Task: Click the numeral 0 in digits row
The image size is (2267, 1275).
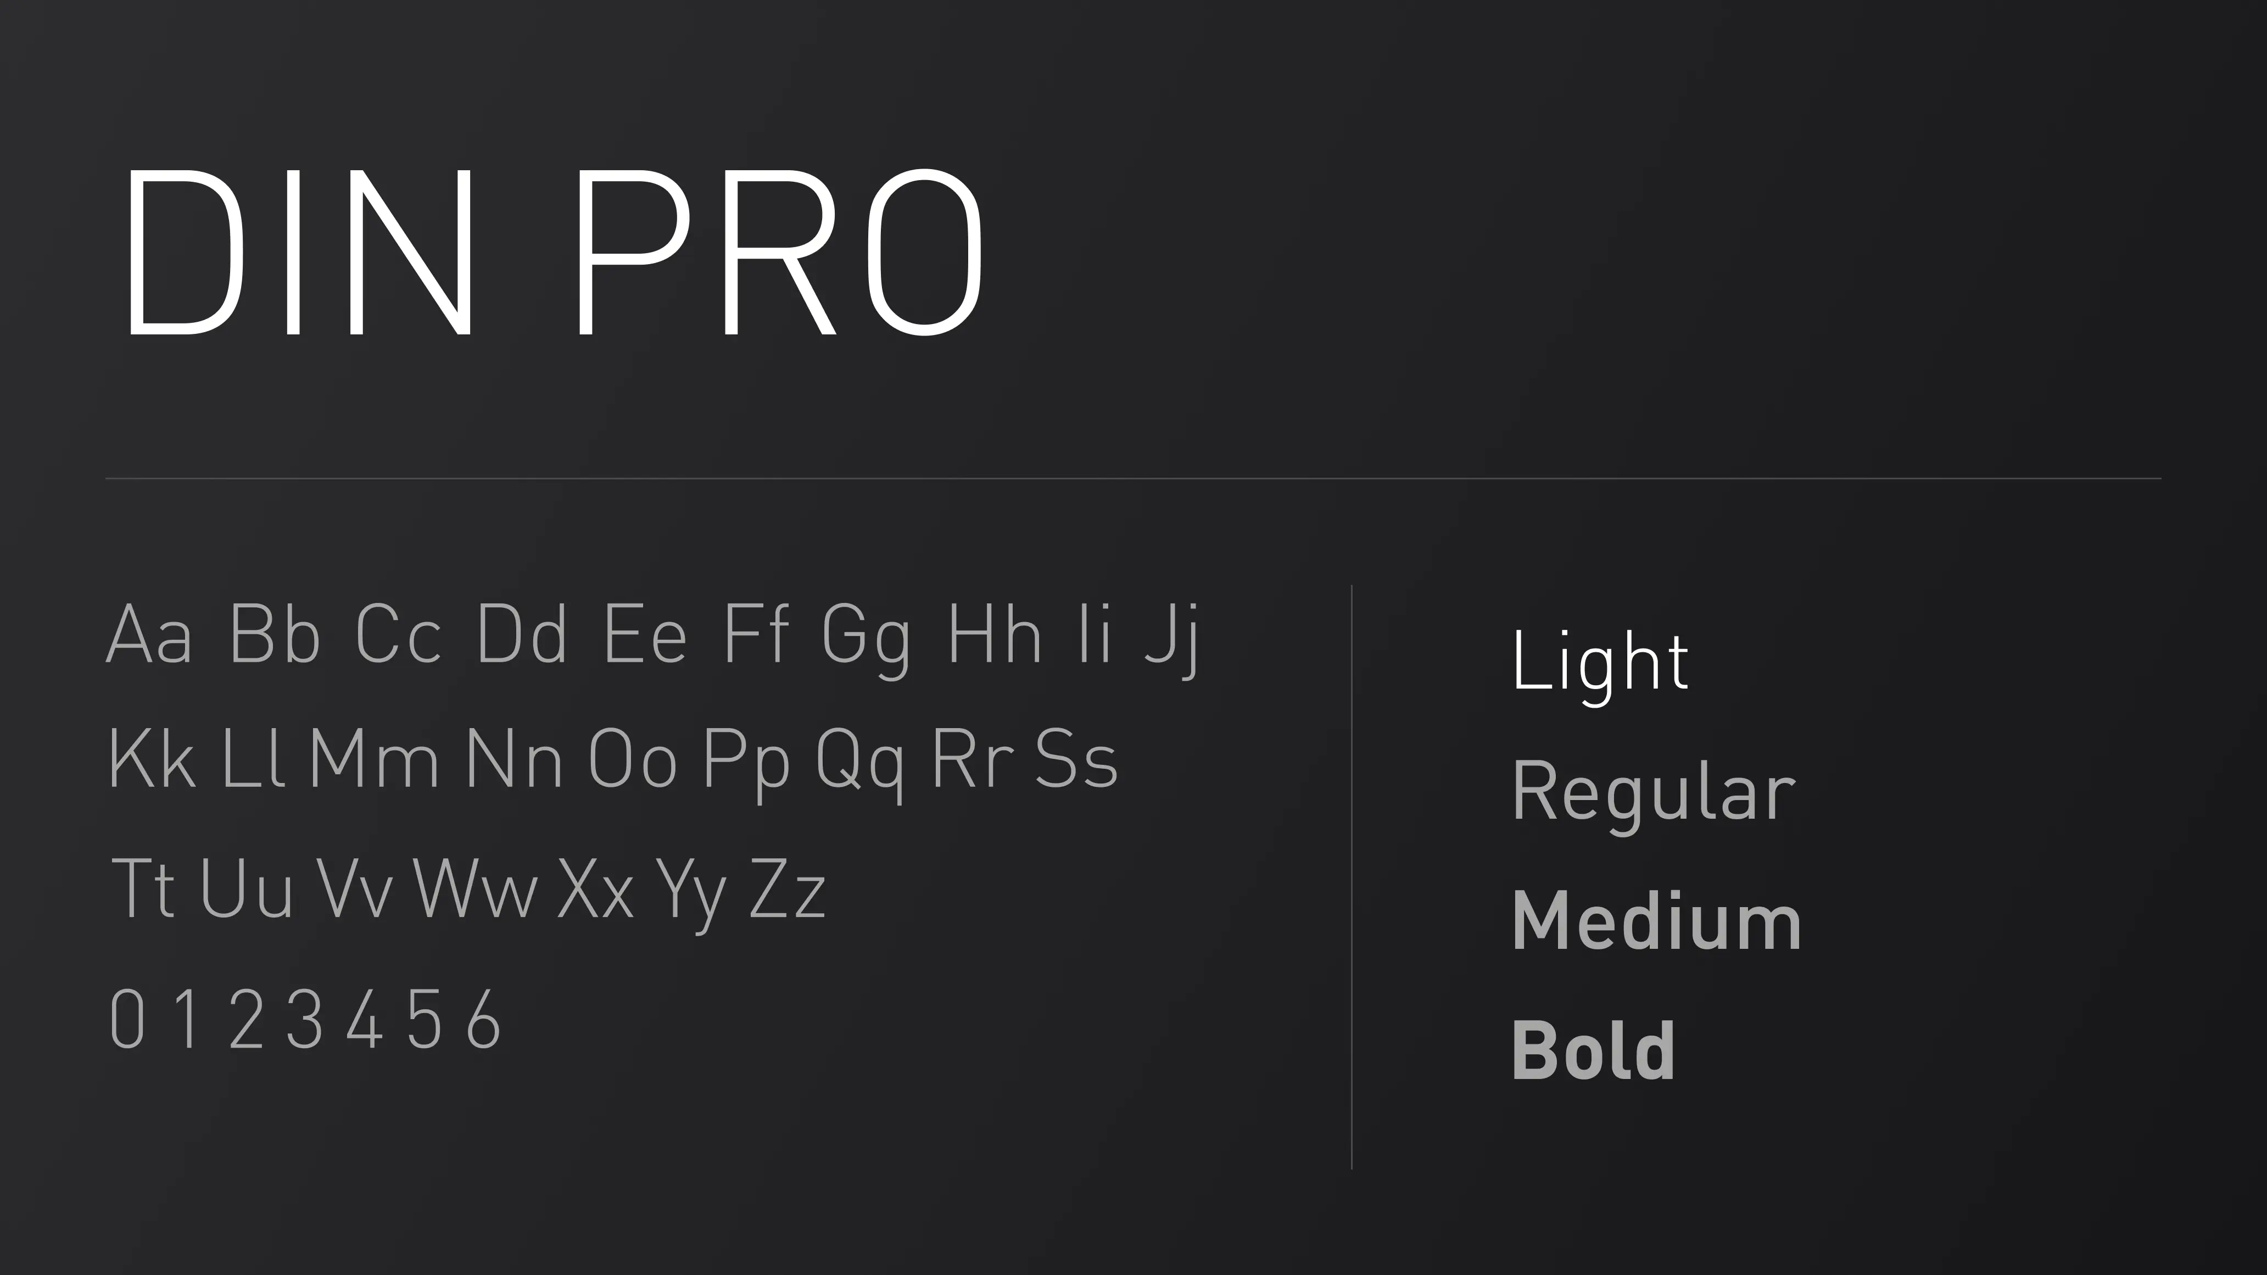Action: click(127, 1018)
